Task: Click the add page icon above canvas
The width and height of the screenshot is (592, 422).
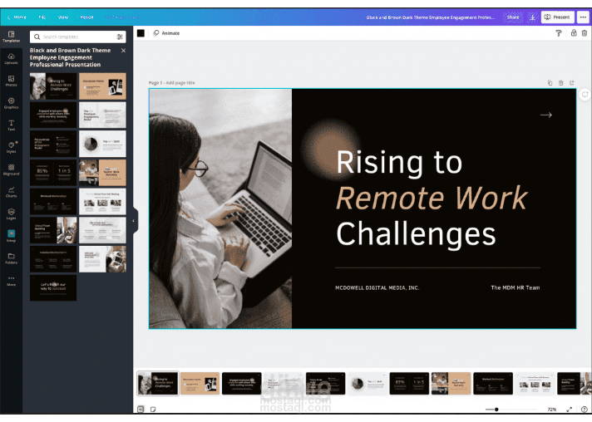Action: (x=571, y=82)
